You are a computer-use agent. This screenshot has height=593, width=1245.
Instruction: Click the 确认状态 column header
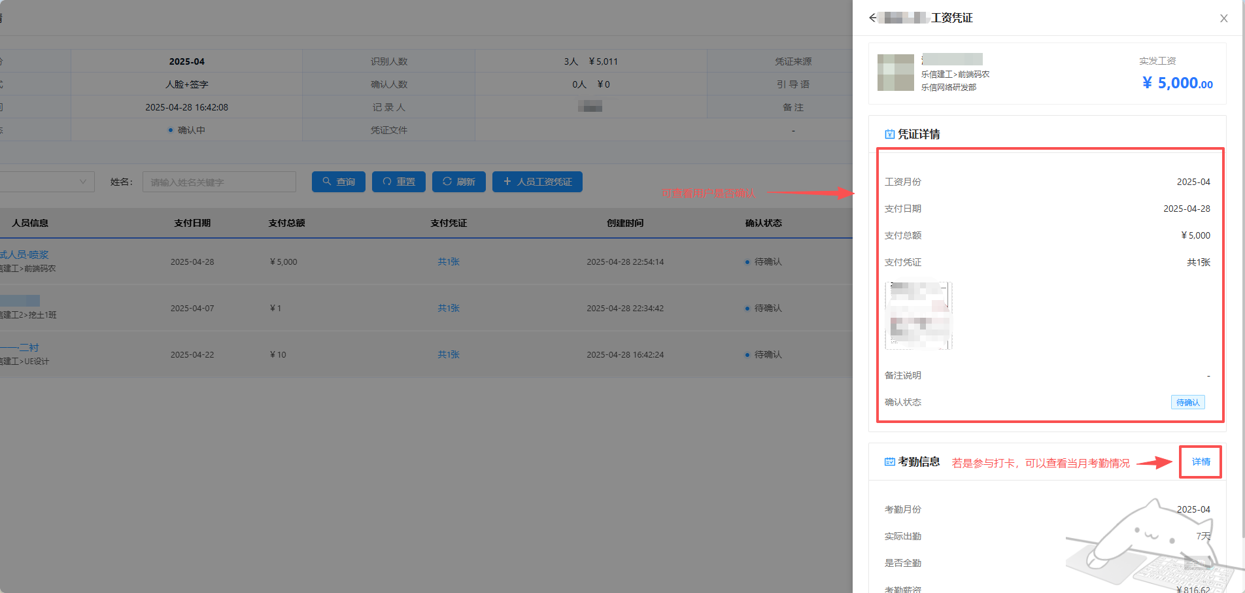pyautogui.click(x=763, y=223)
